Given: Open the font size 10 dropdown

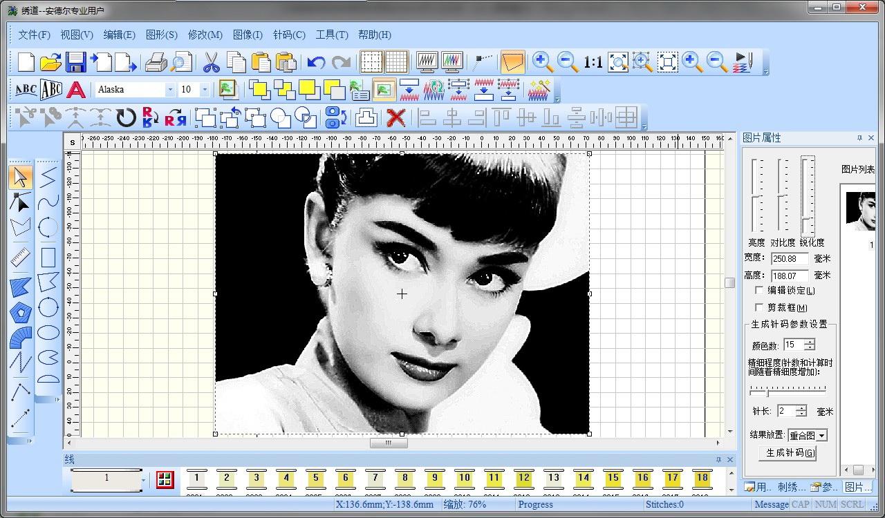Looking at the screenshot, I should (205, 90).
